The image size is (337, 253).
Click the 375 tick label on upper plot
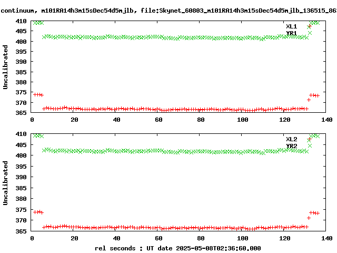[x=21, y=92]
